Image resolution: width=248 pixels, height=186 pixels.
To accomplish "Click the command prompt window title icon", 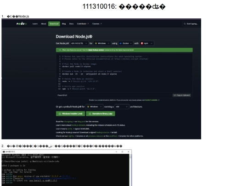I will pyautogui.click(x=4, y=152).
